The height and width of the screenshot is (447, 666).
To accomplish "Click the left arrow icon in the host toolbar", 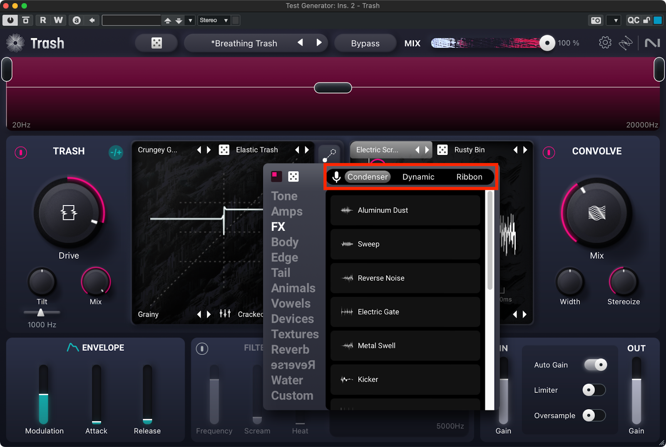I will point(92,20).
